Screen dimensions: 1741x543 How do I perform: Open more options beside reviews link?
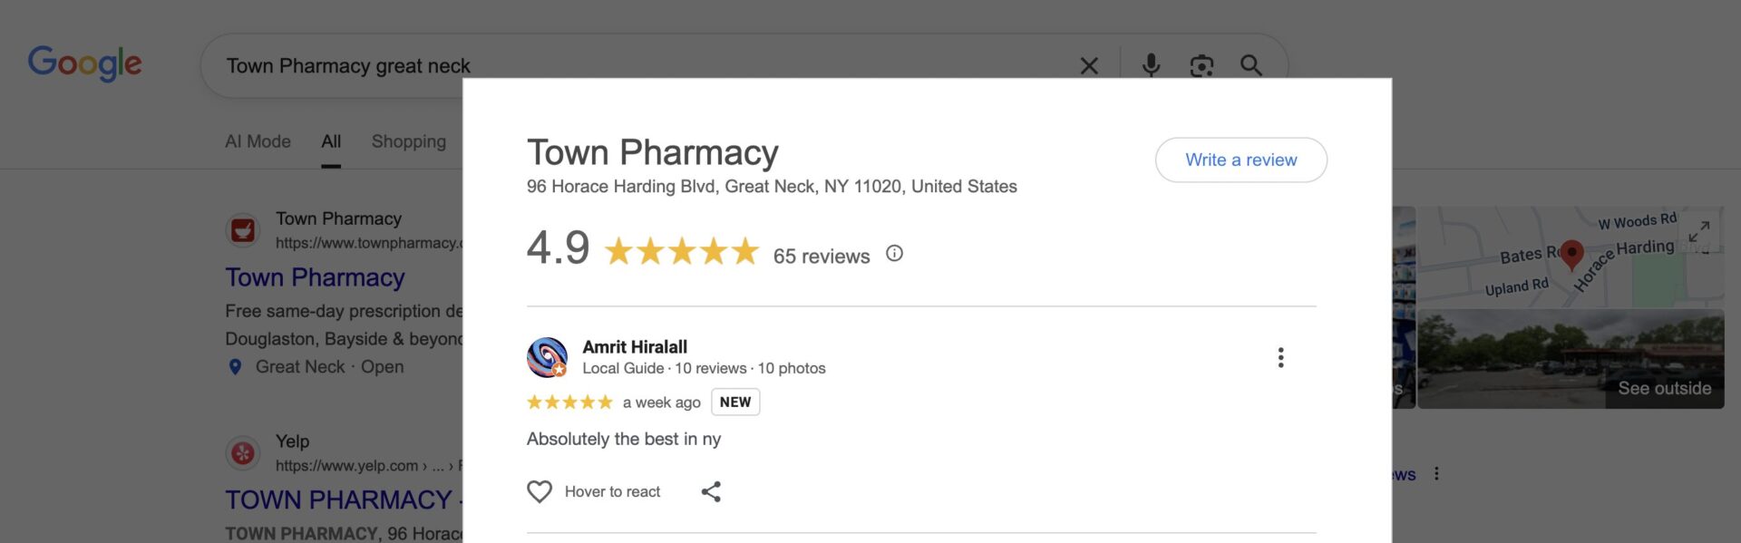[x=1436, y=474]
